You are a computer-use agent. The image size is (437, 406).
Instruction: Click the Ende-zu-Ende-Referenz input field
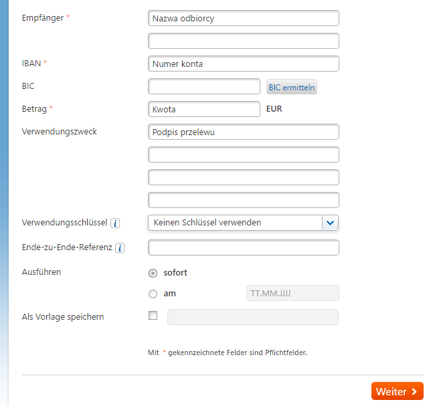pos(244,247)
